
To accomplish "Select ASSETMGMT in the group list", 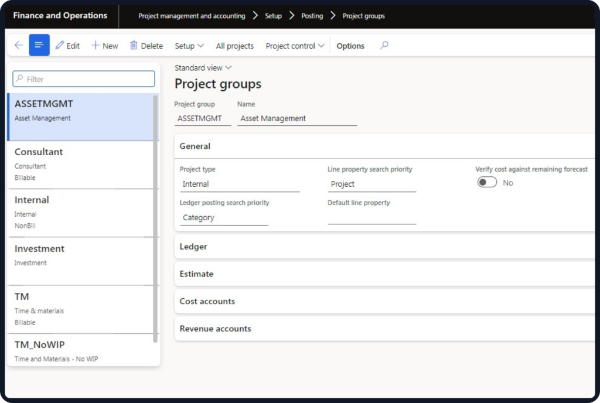I will [x=81, y=117].
